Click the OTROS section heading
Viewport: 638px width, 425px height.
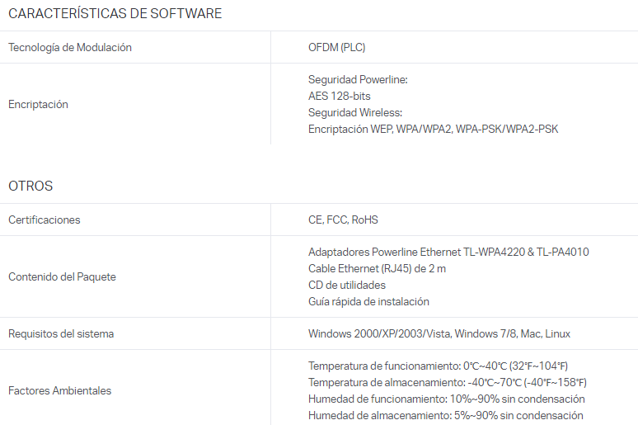(x=30, y=186)
